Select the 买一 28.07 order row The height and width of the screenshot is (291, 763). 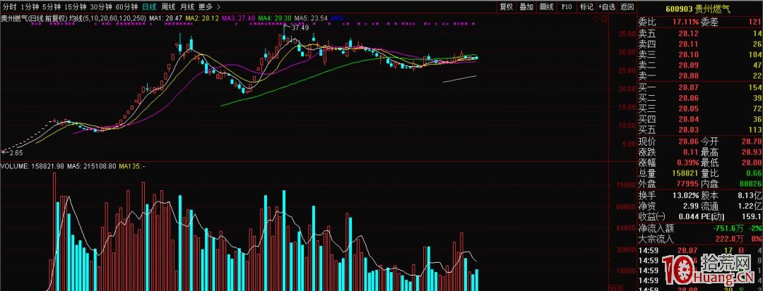click(699, 87)
